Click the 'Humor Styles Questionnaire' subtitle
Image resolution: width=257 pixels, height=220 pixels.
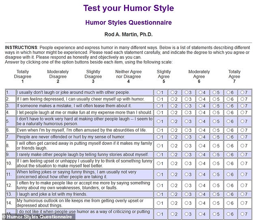(x=128, y=23)
